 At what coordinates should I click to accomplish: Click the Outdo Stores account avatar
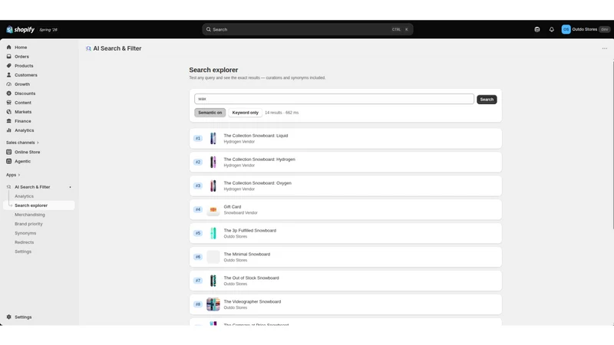pyautogui.click(x=566, y=29)
